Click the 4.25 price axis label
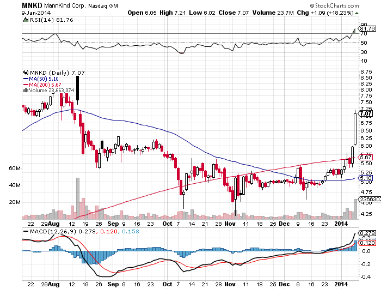The image size is (381, 289). point(366,214)
